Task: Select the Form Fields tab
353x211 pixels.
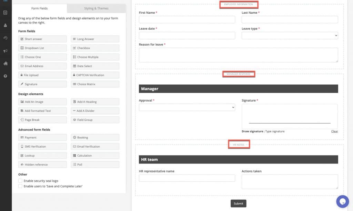Action: click(40, 8)
